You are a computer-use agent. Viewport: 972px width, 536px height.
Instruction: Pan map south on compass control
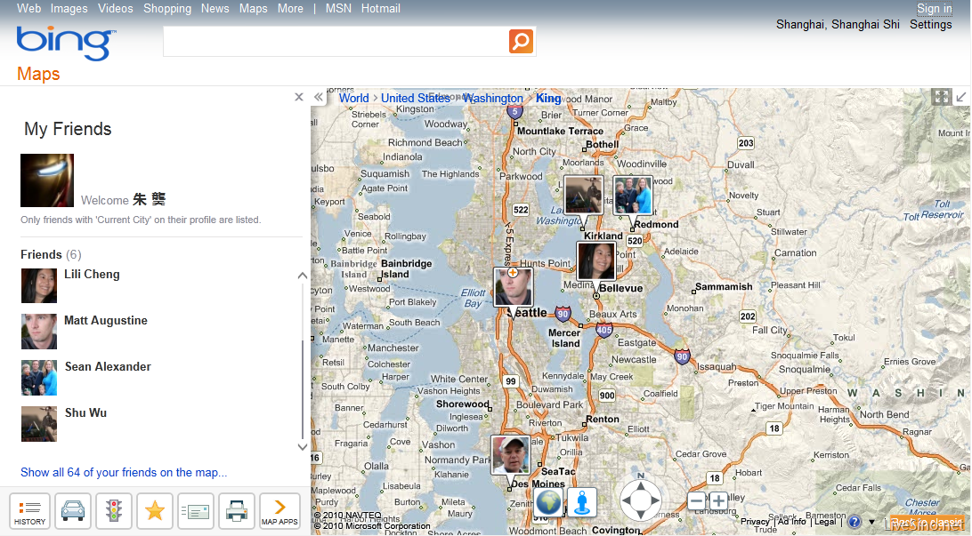(641, 515)
